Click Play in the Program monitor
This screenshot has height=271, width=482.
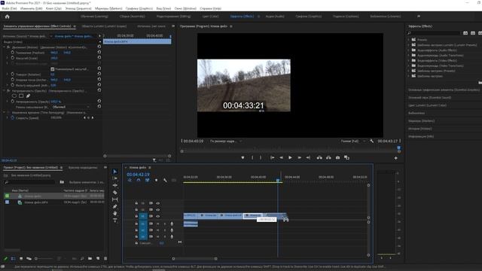pyautogui.click(x=290, y=157)
